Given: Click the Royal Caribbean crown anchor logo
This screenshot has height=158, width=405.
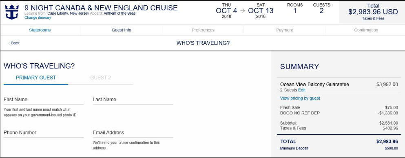Looking at the screenshot, I should coord(12,12).
